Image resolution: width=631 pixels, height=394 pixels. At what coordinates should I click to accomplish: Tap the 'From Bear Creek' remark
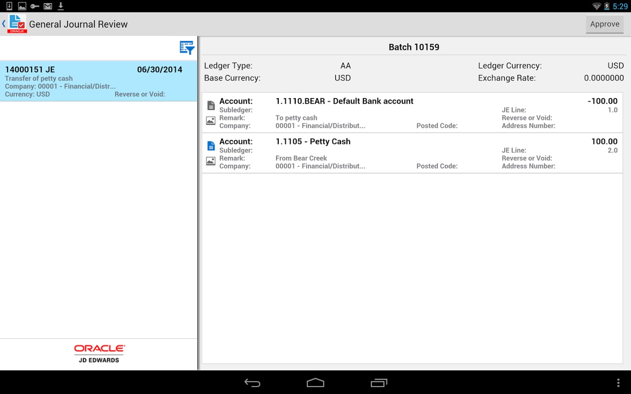[x=301, y=158]
